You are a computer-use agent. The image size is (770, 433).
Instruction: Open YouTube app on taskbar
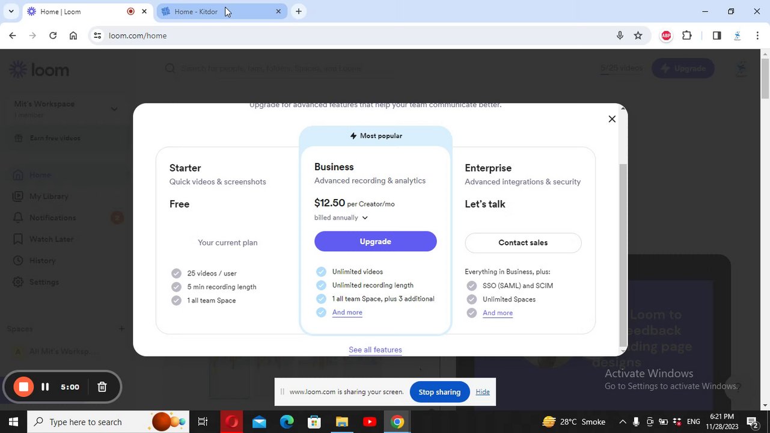370,422
